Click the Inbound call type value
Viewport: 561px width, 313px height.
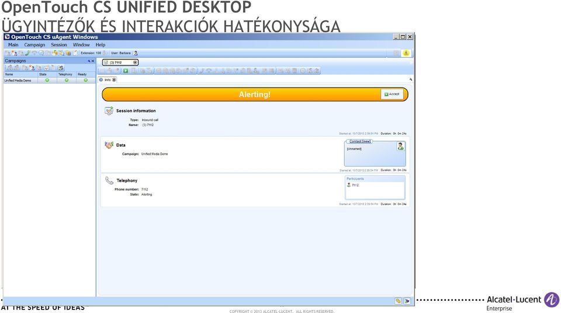point(150,120)
